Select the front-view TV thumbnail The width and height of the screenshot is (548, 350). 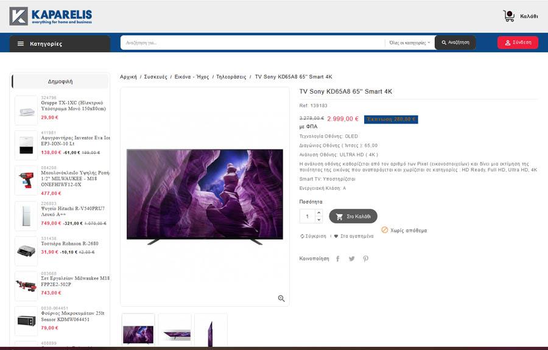138,330
